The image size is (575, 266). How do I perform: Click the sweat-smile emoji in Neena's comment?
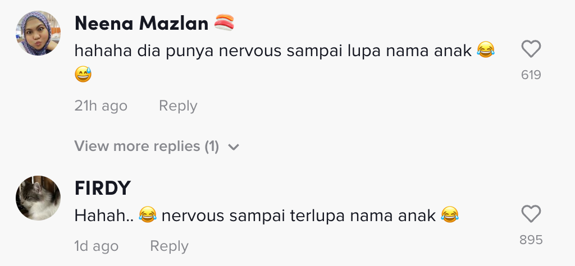pyautogui.click(x=83, y=75)
